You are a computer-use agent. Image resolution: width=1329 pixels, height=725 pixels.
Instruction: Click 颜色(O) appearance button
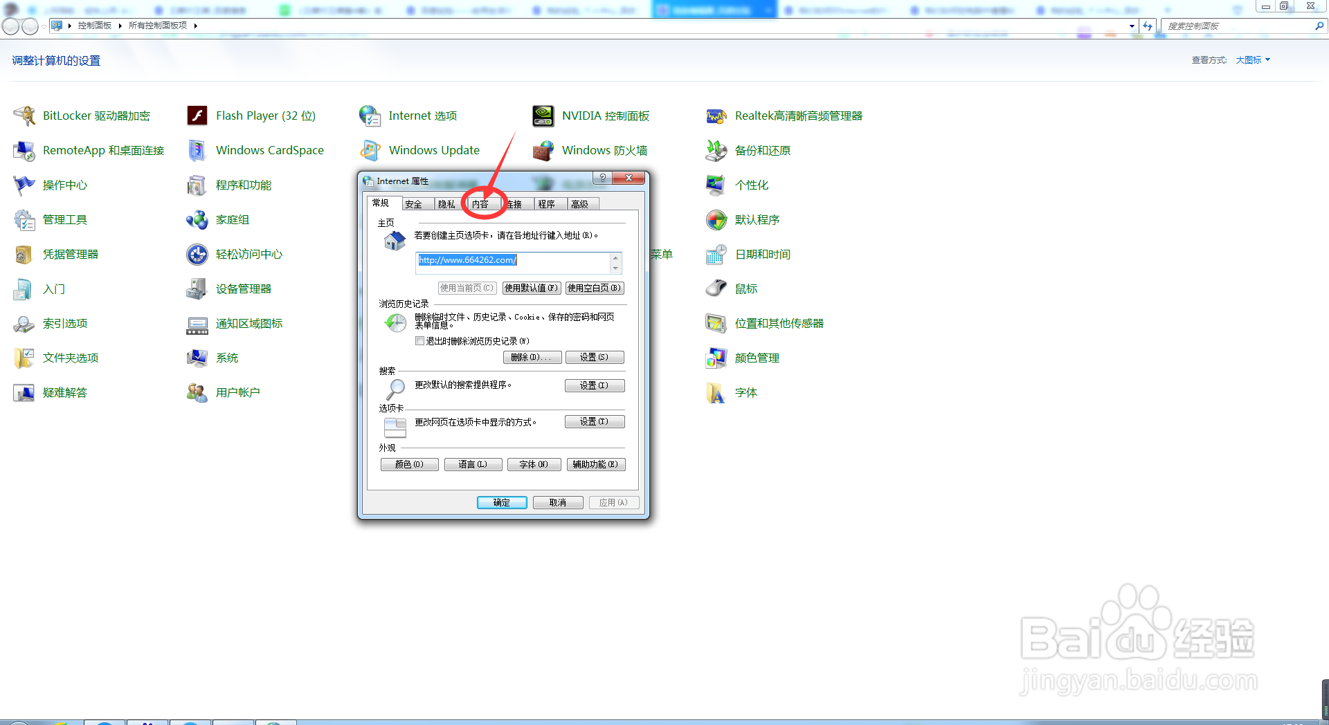click(410, 464)
